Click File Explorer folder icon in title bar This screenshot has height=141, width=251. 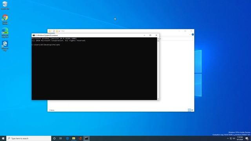[50, 31]
